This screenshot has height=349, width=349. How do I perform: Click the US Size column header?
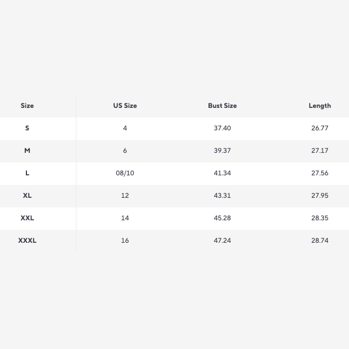tap(125, 106)
